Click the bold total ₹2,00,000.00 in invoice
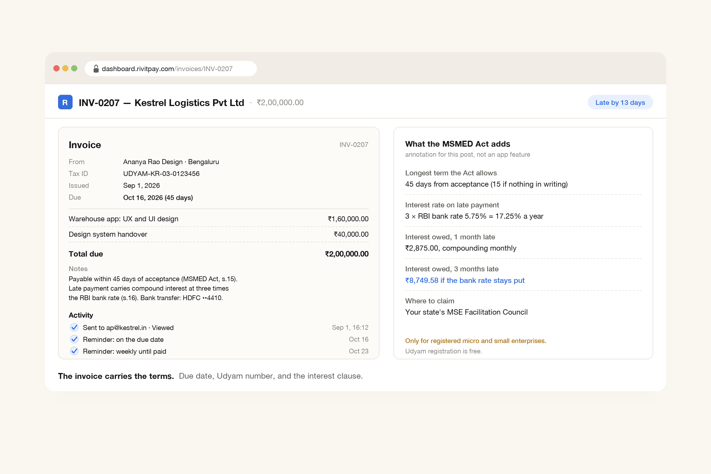 [x=346, y=254]
